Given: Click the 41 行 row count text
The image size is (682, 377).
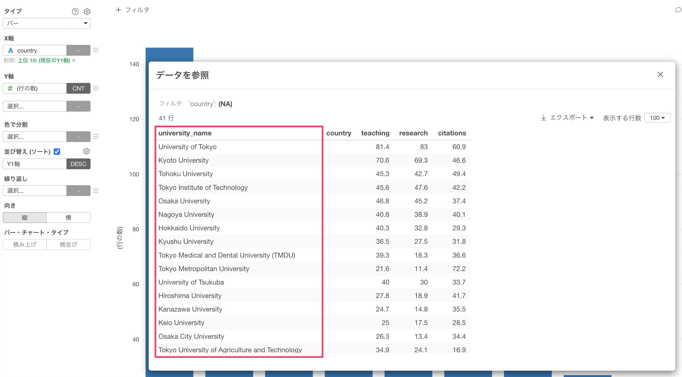Looking at the screenshot, I should point(166,118).
